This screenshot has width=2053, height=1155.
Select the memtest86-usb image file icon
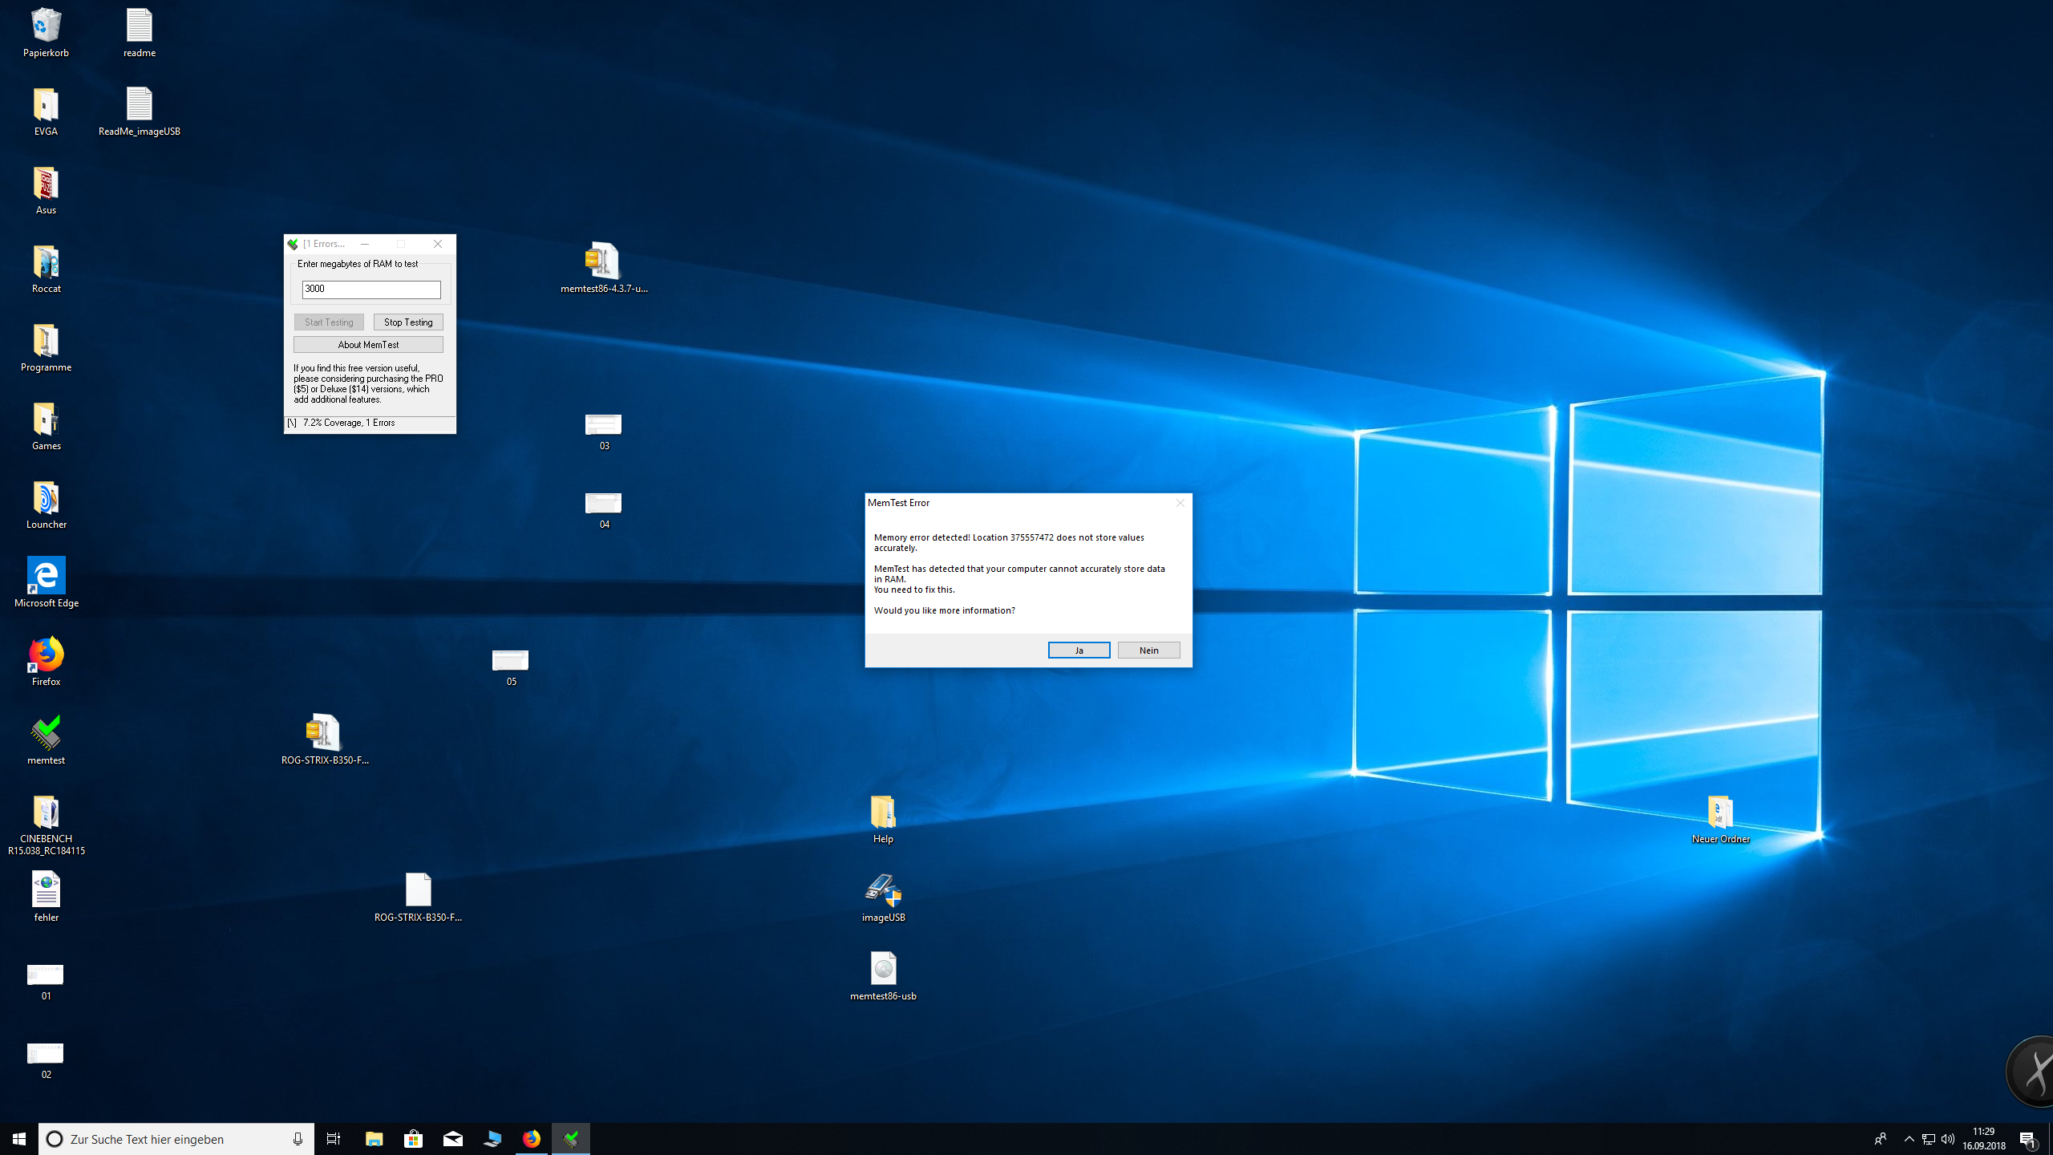(x=883, y=970)
